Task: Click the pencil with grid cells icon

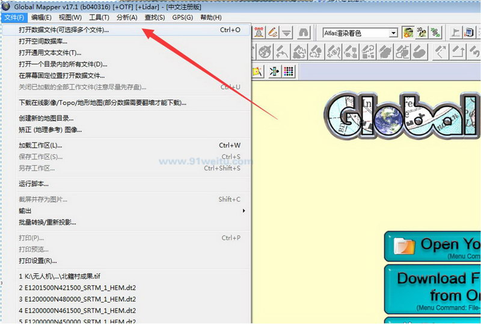Action: point(351,52)
